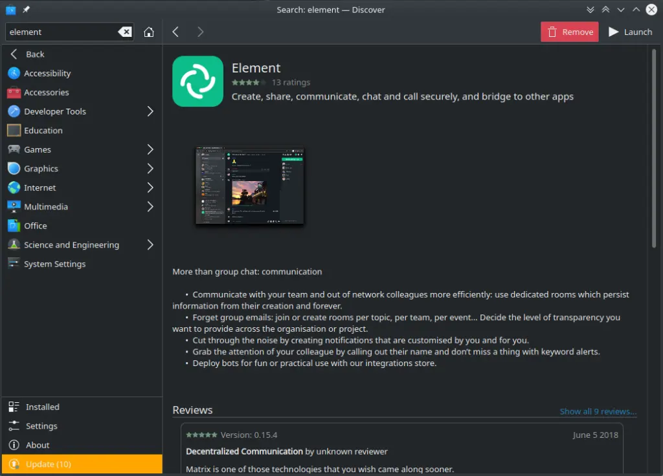Clear the search field text
Screen dimensions: 663x476
coord(124,32)
